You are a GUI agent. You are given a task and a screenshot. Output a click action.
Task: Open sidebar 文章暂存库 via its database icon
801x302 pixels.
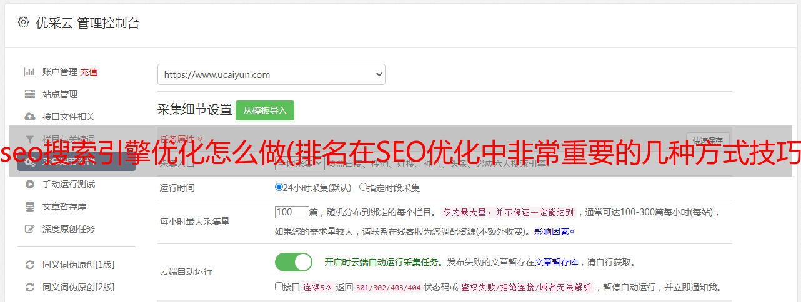pos(29,207)
